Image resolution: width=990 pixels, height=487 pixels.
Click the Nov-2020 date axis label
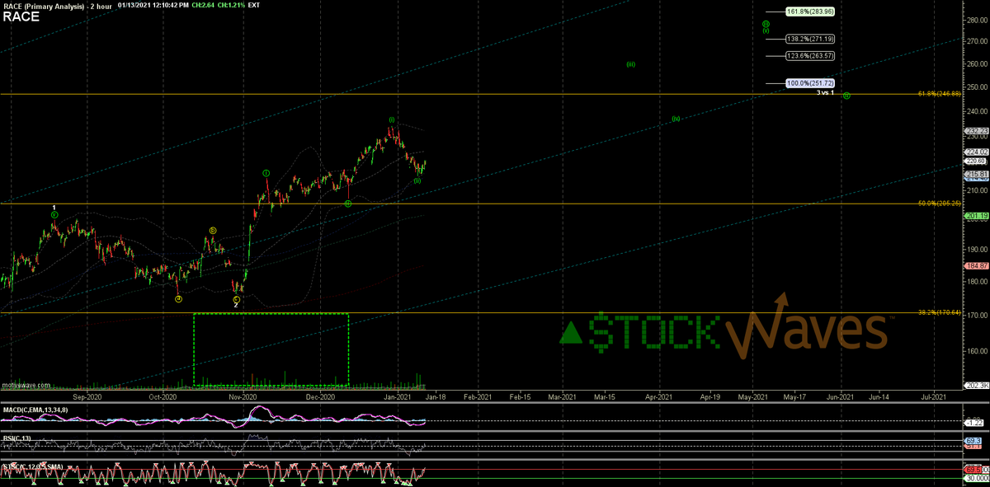(x=243, y=396)
